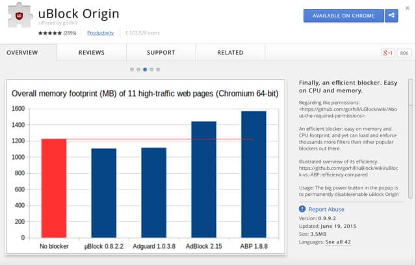Click the Adguard 1.0.3.8 bar label
This screenshot has height=265, width=416.
coord(154,246)
